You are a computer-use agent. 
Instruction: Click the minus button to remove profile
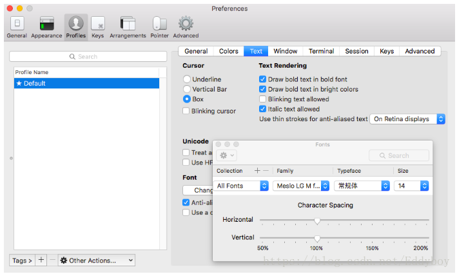[52, 260]
